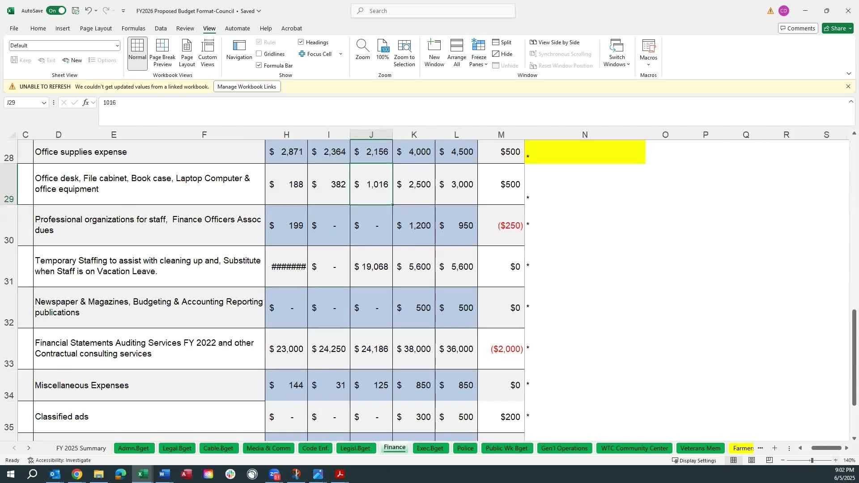Click zoom in plus button
859x483 pixels.
[x=835, y=460]
